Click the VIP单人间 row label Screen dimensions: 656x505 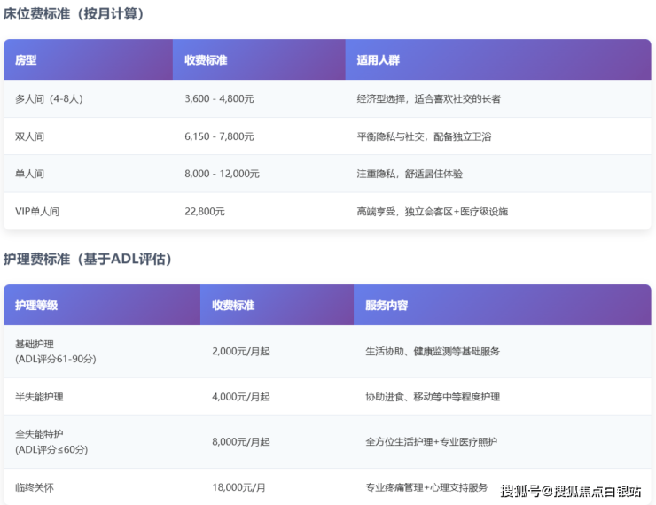pyautogui.click(x=37, y=212)
